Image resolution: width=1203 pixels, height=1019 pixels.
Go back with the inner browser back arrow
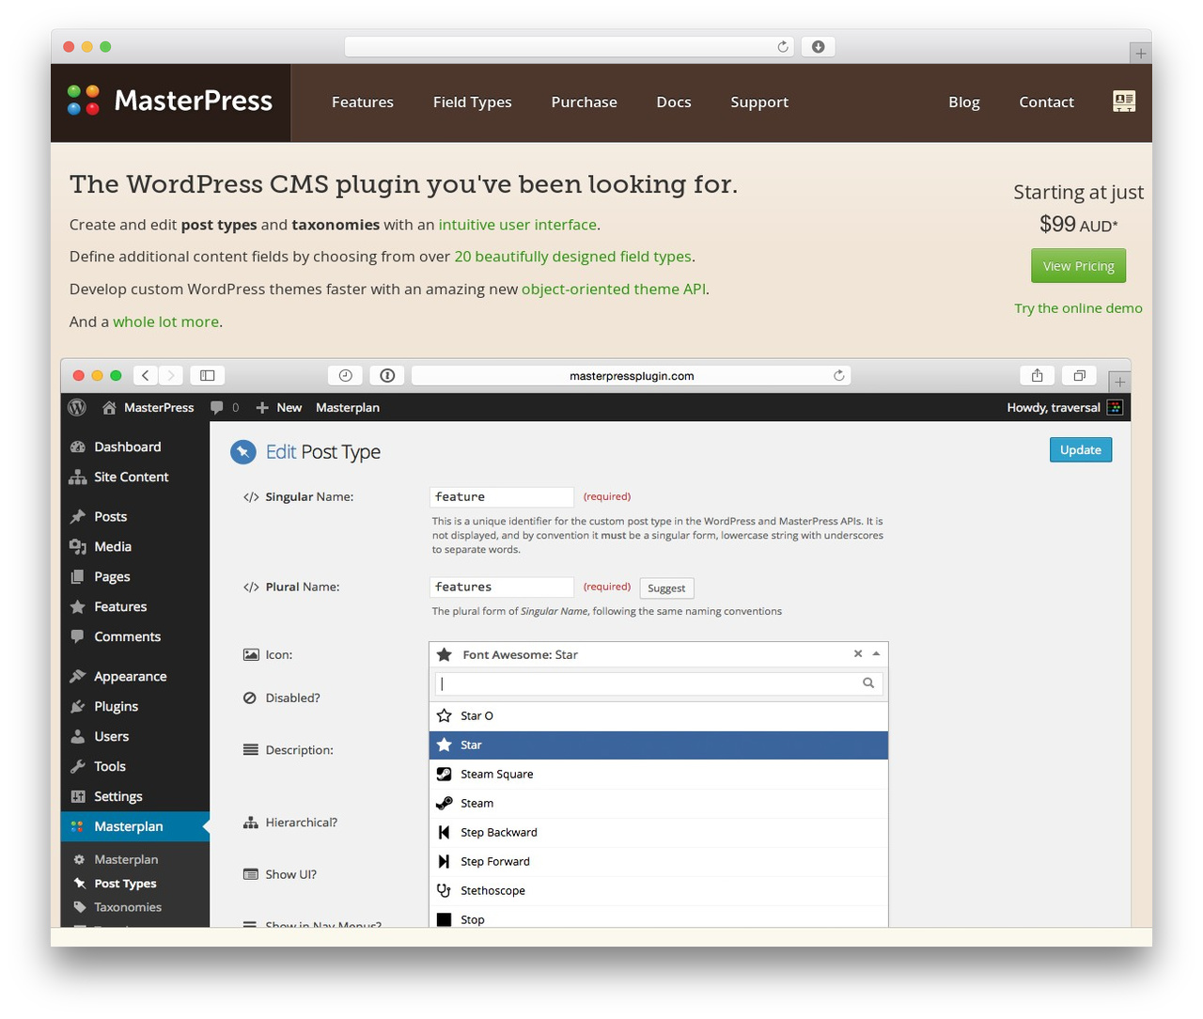(145, 375)
